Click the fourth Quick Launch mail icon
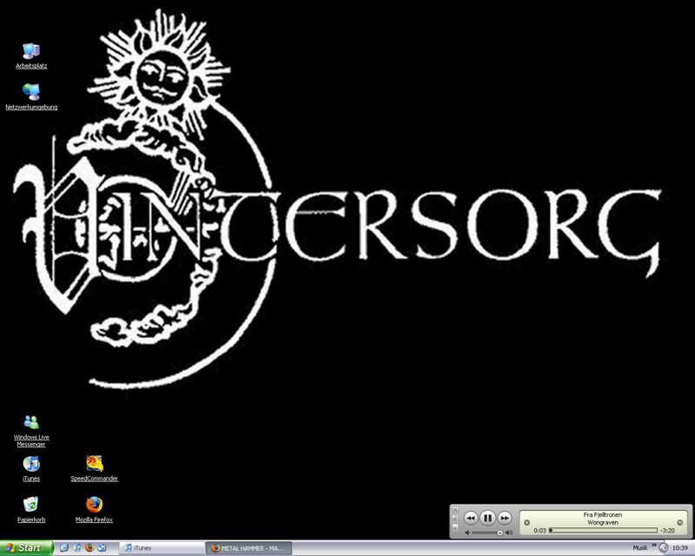This screenshot has width=695, height=556. 102,548
